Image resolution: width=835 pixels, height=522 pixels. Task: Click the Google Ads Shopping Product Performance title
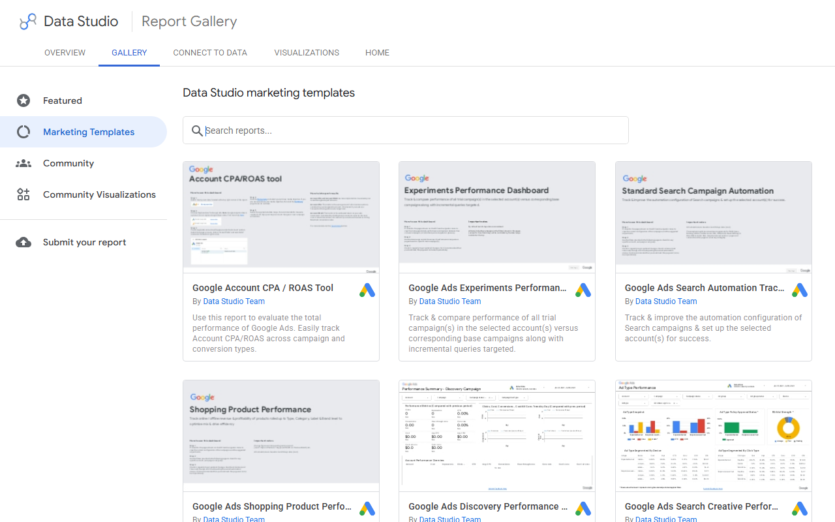pos(272,506)
